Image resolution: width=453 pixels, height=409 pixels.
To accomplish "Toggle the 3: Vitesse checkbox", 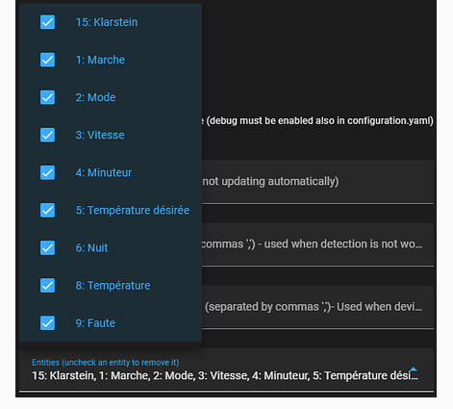I will click(x=47, y=135).
